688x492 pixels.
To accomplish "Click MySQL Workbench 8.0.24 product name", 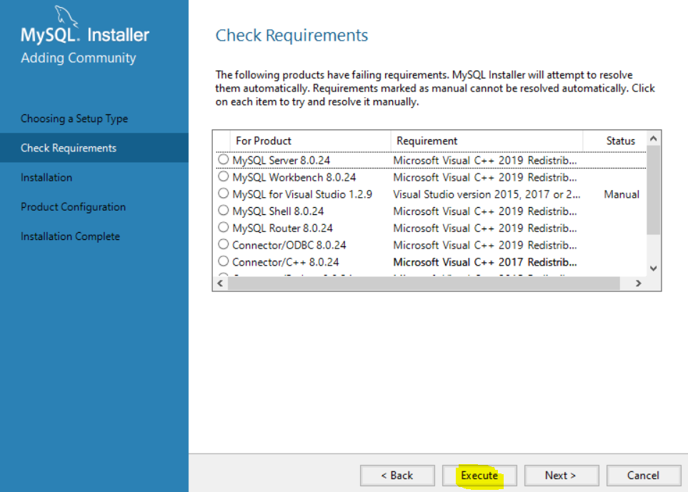I will (x=294, y=178).
